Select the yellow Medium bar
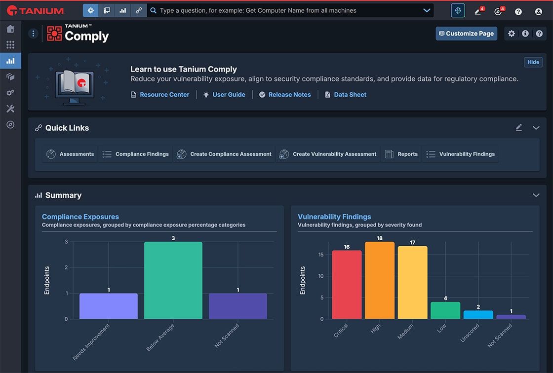Viewport: 553px width, 373px height. pos(413,282)
